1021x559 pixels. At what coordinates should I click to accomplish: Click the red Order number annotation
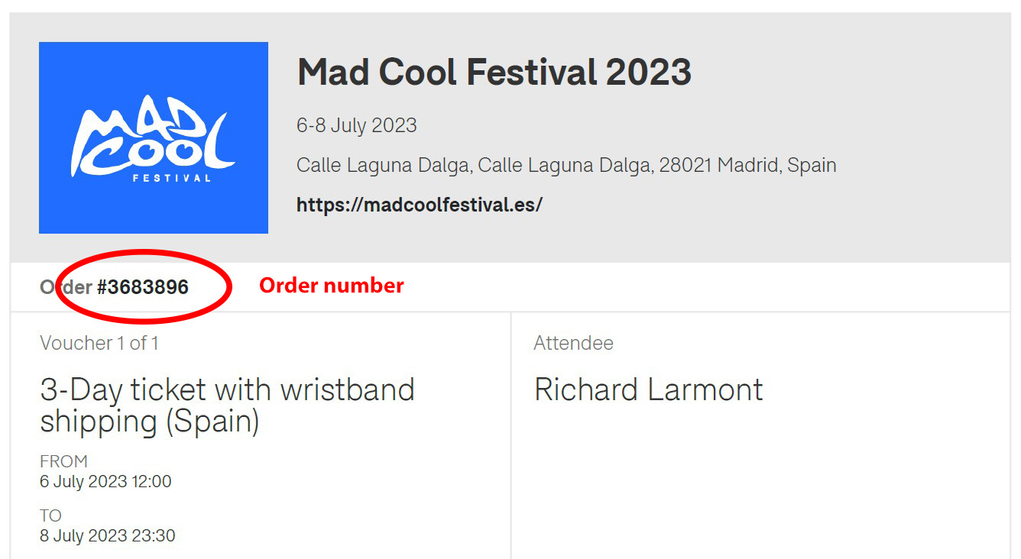point(332,286)
